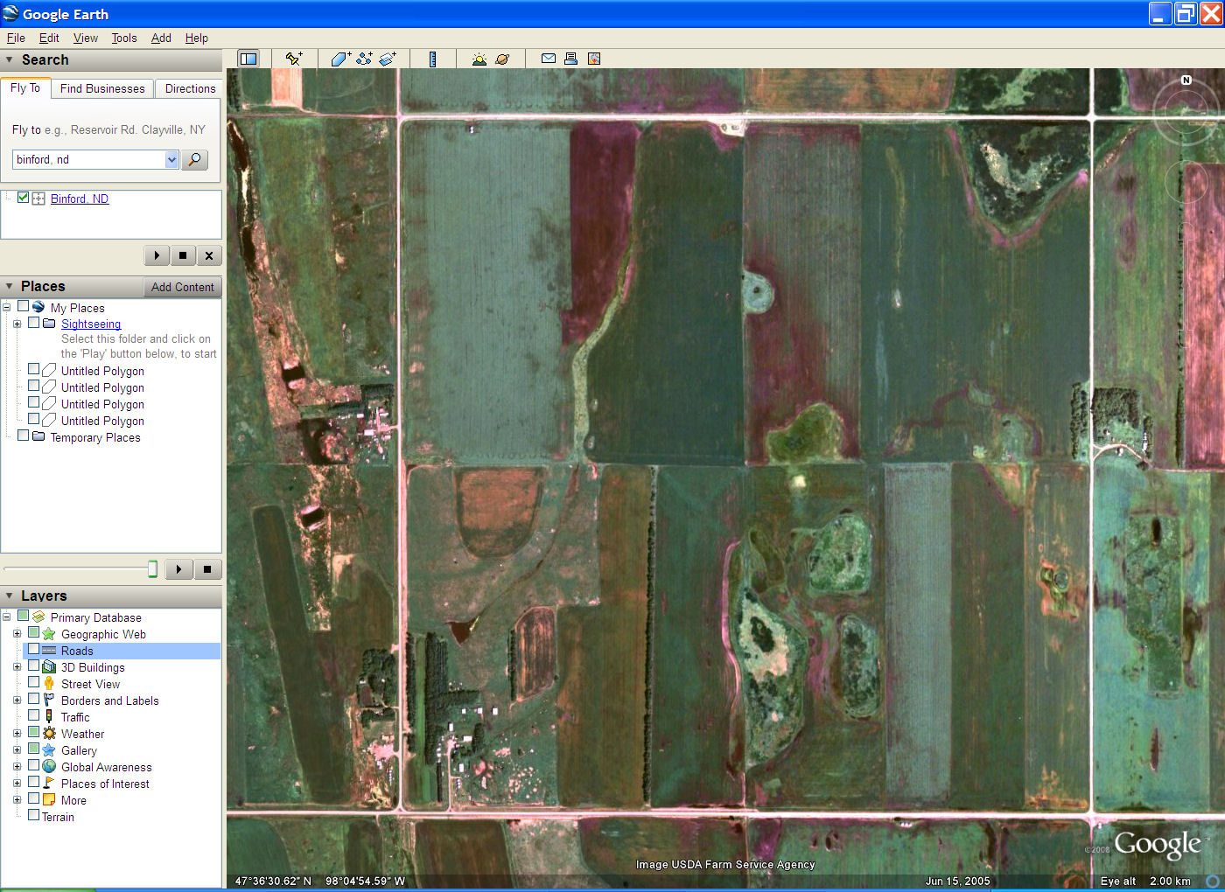Click the search magnifying glass button
The image size is (1225, 892).
[x=194, y=159]
